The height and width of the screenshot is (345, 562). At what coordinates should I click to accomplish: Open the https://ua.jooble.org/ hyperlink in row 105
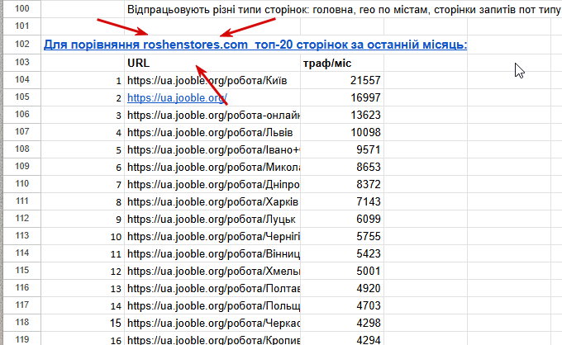point(177,97)
